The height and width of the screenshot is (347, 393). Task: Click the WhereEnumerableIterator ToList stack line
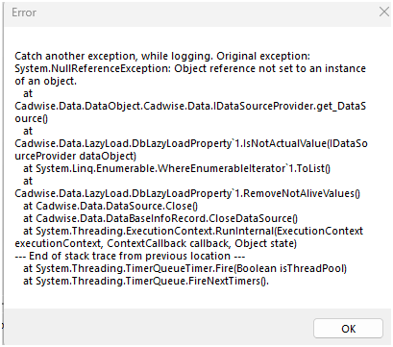[x=177, y=168]
